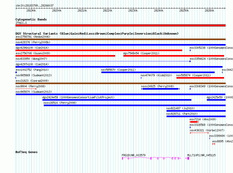
Task: Click the nsv9804 (Perry2008) red variant line
Action: pos(26,89)
